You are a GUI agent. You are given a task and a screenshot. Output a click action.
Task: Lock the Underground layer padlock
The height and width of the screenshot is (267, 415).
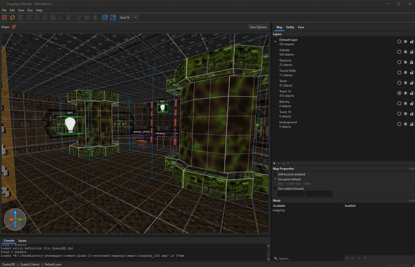(412, 124)
